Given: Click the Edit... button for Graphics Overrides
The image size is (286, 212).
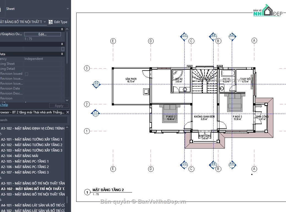Looking at the screenshot, I should pyautogui.click(x=42, y=34).
